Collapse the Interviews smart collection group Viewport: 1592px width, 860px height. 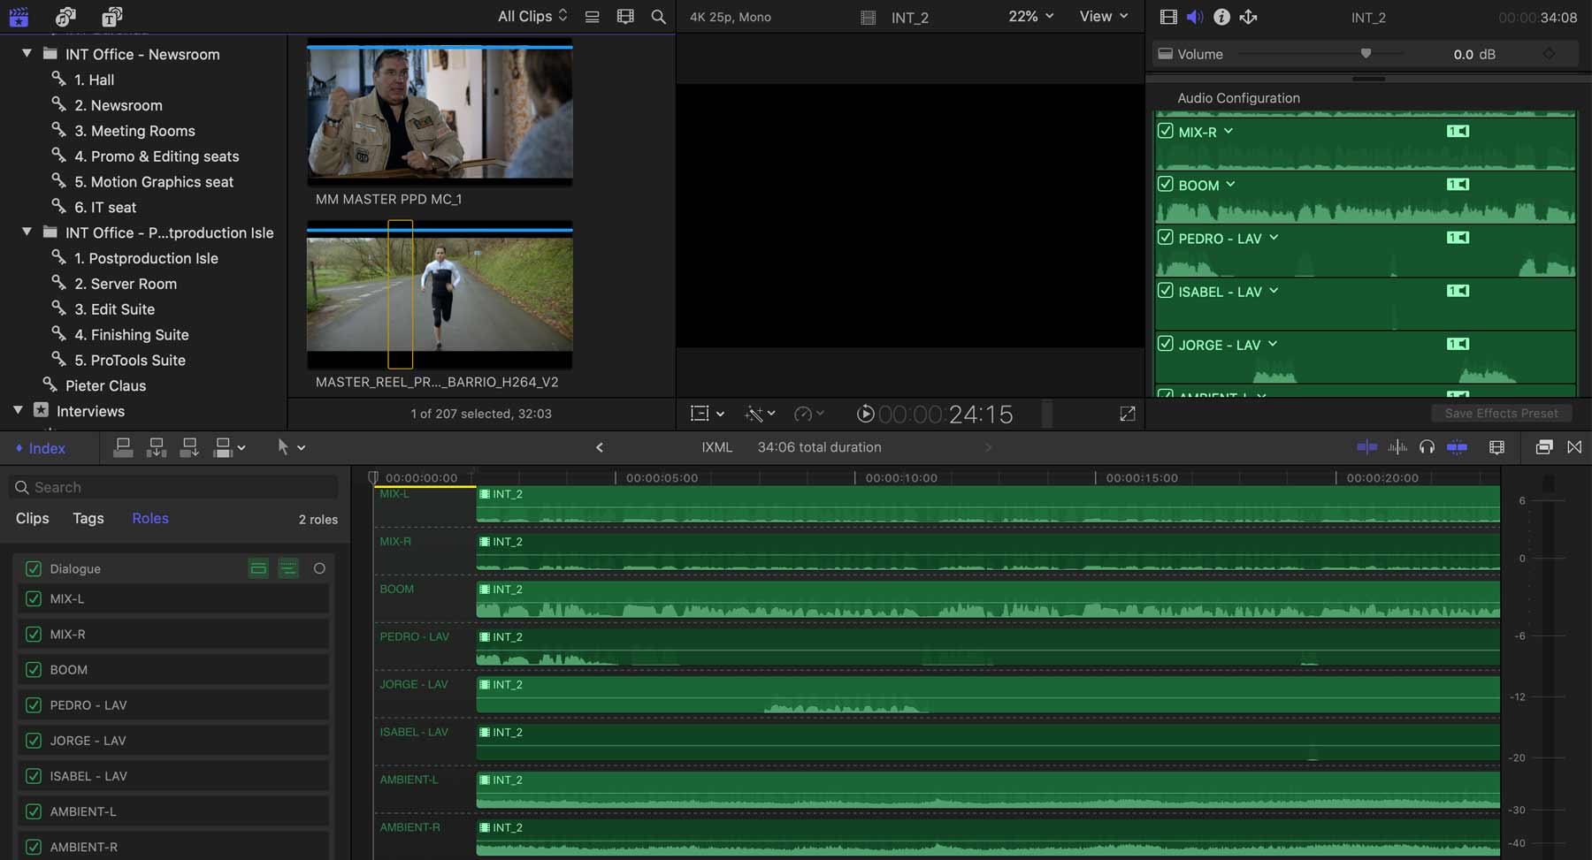coord(18,410)
